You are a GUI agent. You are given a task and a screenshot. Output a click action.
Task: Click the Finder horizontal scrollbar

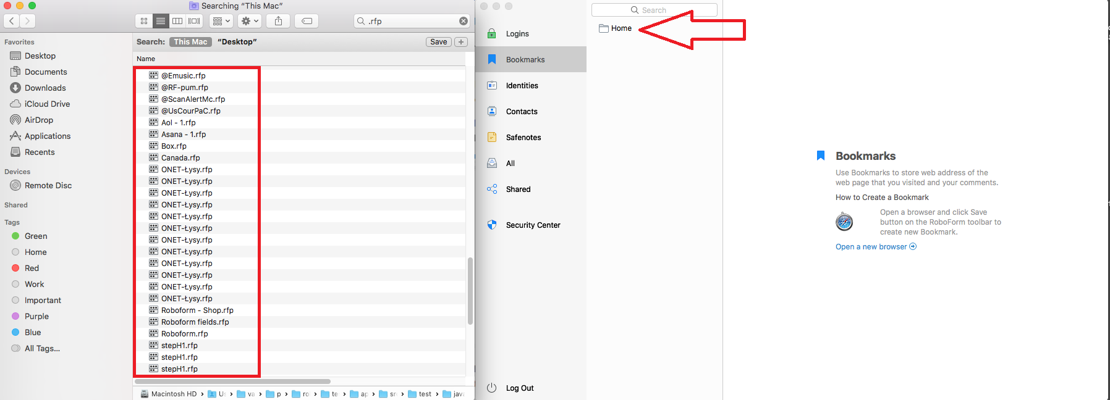[232, 381]
